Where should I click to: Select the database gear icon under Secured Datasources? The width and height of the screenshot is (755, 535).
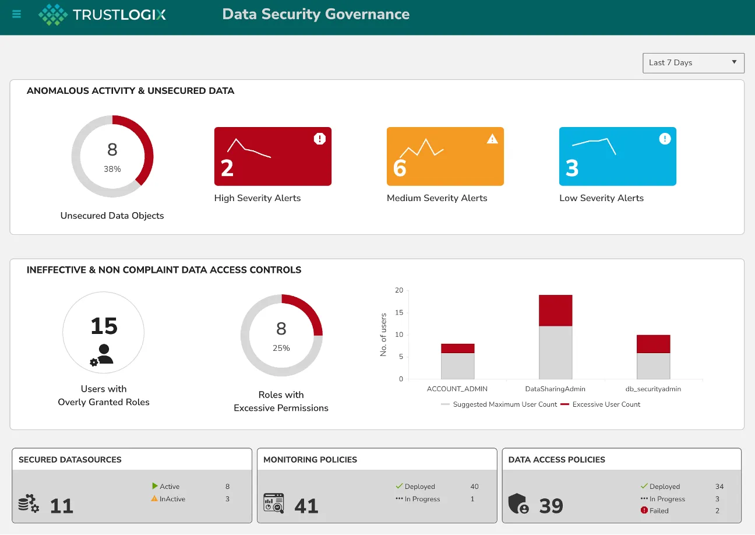click(x=29, y=505)
